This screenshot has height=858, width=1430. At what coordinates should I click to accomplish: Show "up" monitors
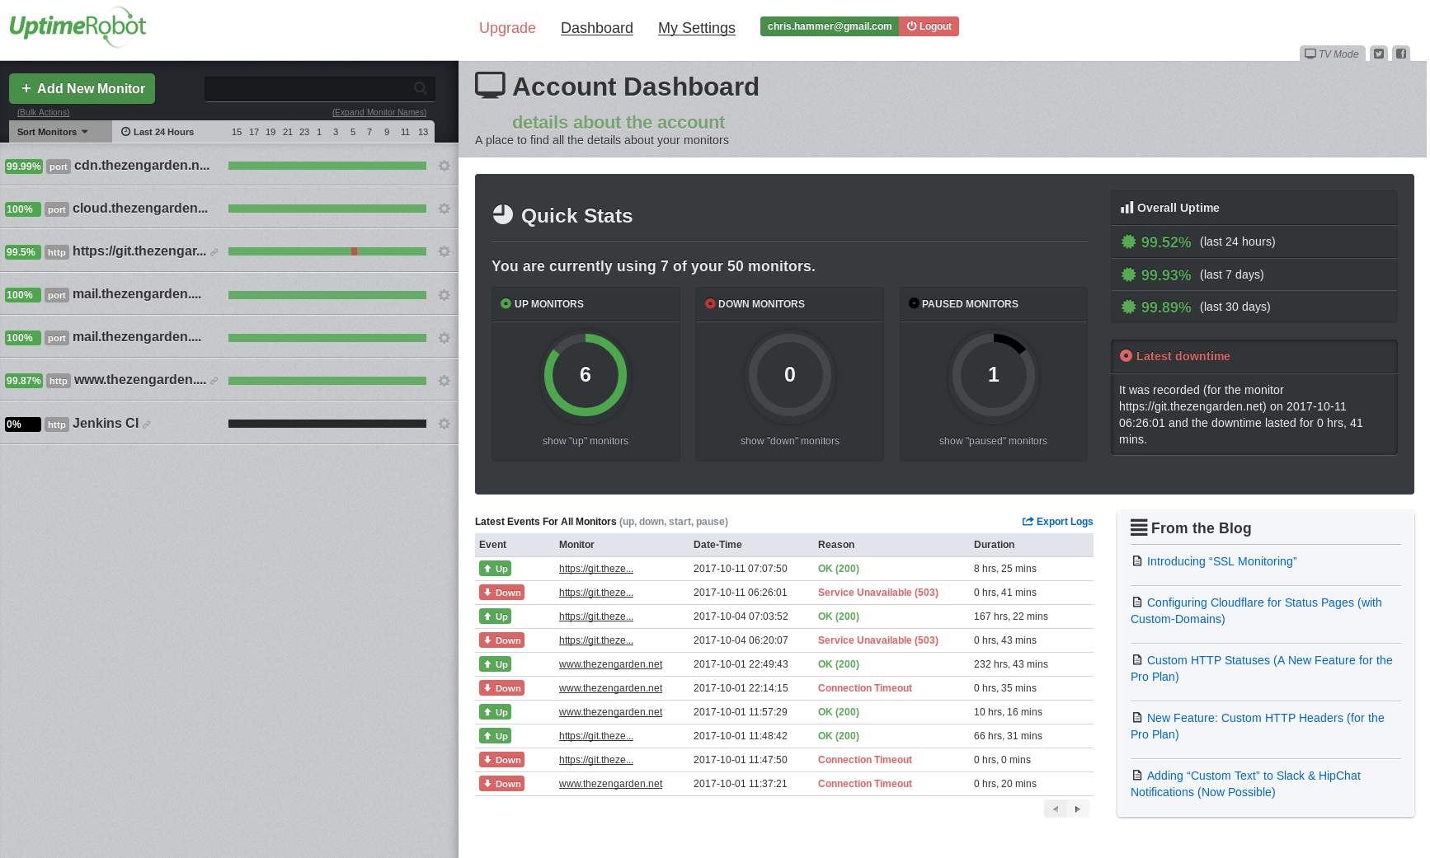(x=586, y=441)
